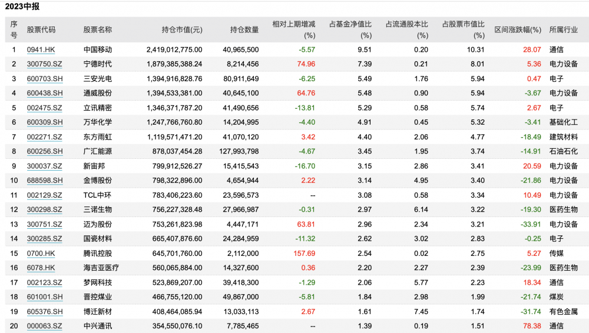The image size is (589, 333).
Task: Open stock code link 601001.SH
Action: 45,297
